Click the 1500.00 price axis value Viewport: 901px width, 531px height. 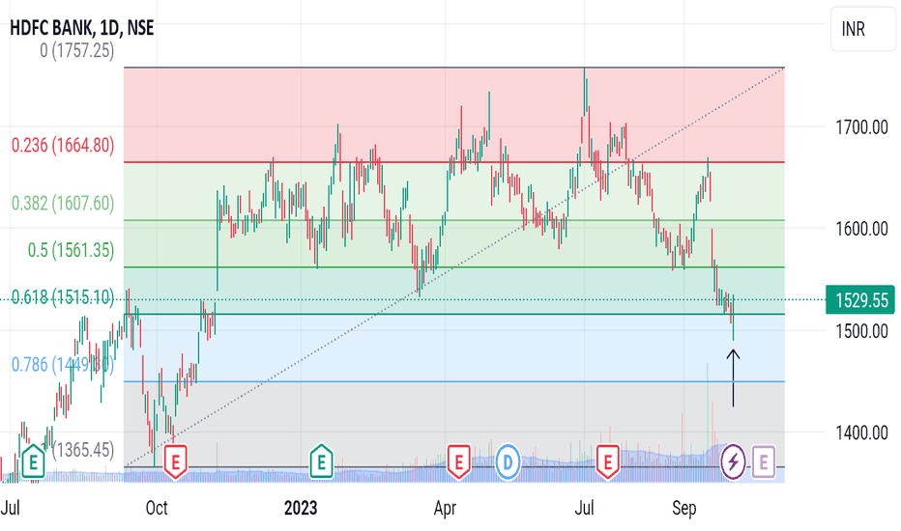pos(861,331)
